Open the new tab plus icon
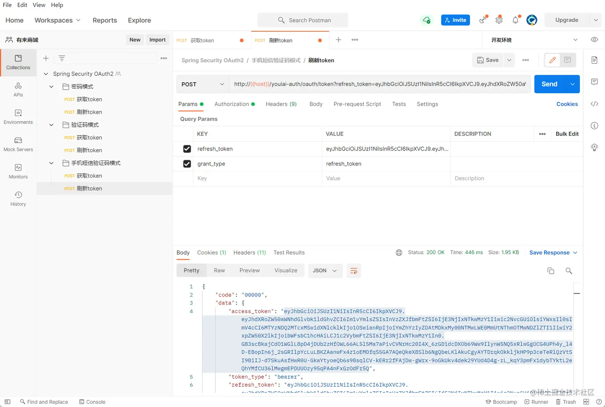 tap(339, 40)
